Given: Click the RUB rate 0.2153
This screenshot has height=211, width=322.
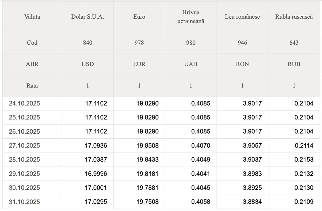Looking at the screenshot, I should pyautogui.click(x=304, y=160).
